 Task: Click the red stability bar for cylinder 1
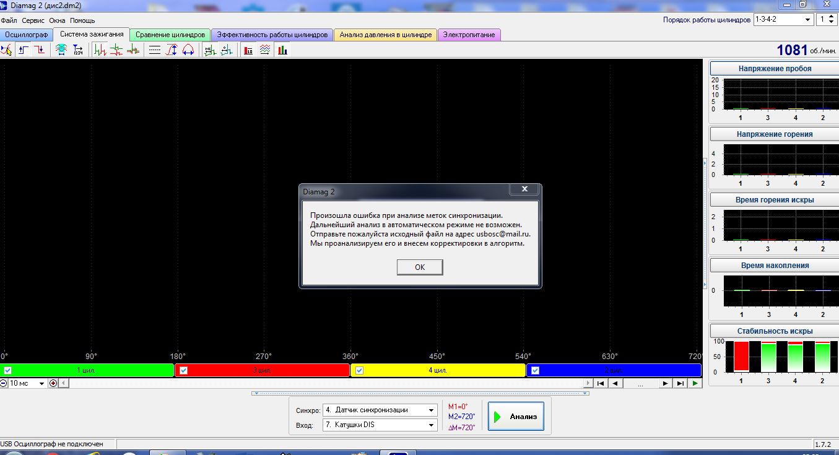click(x=741, y=356)
